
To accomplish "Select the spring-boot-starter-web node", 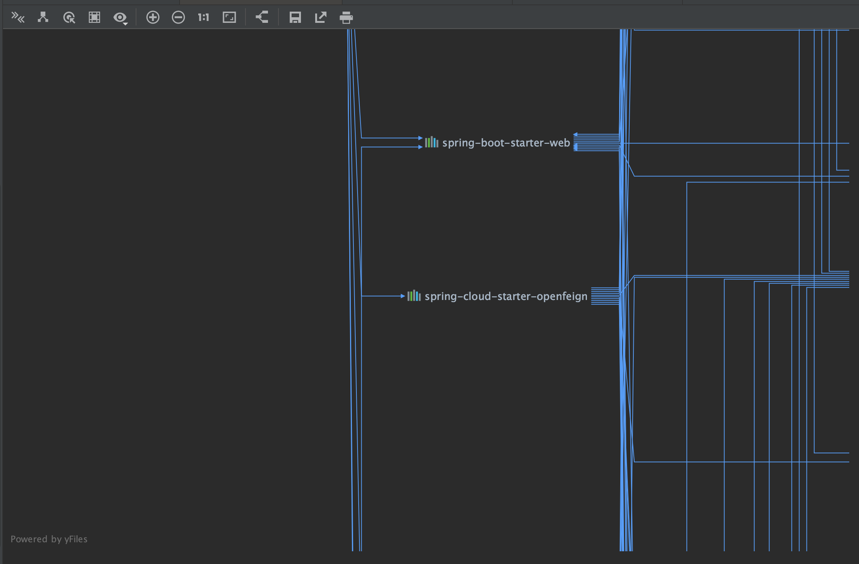I will [498, 143].
